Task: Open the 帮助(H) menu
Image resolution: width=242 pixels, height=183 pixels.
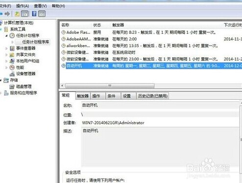Action: tap(58, 6)
